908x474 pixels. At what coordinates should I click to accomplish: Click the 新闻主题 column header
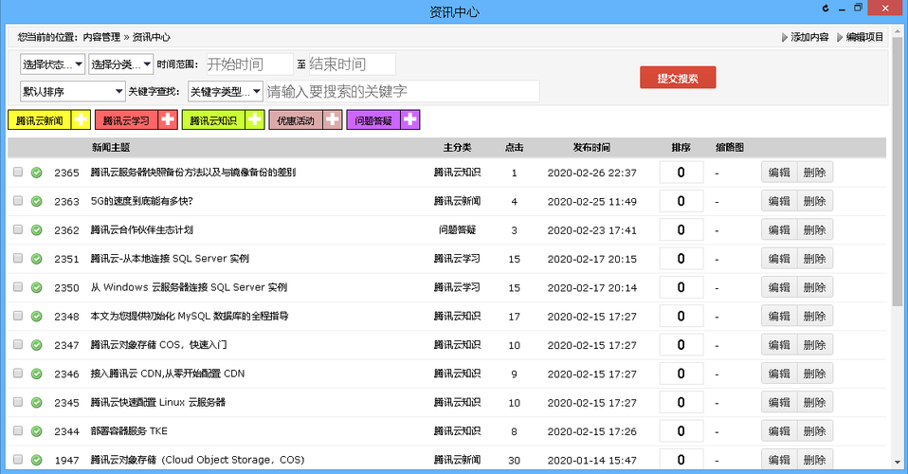pyautogui.click(x=111, y=148)
